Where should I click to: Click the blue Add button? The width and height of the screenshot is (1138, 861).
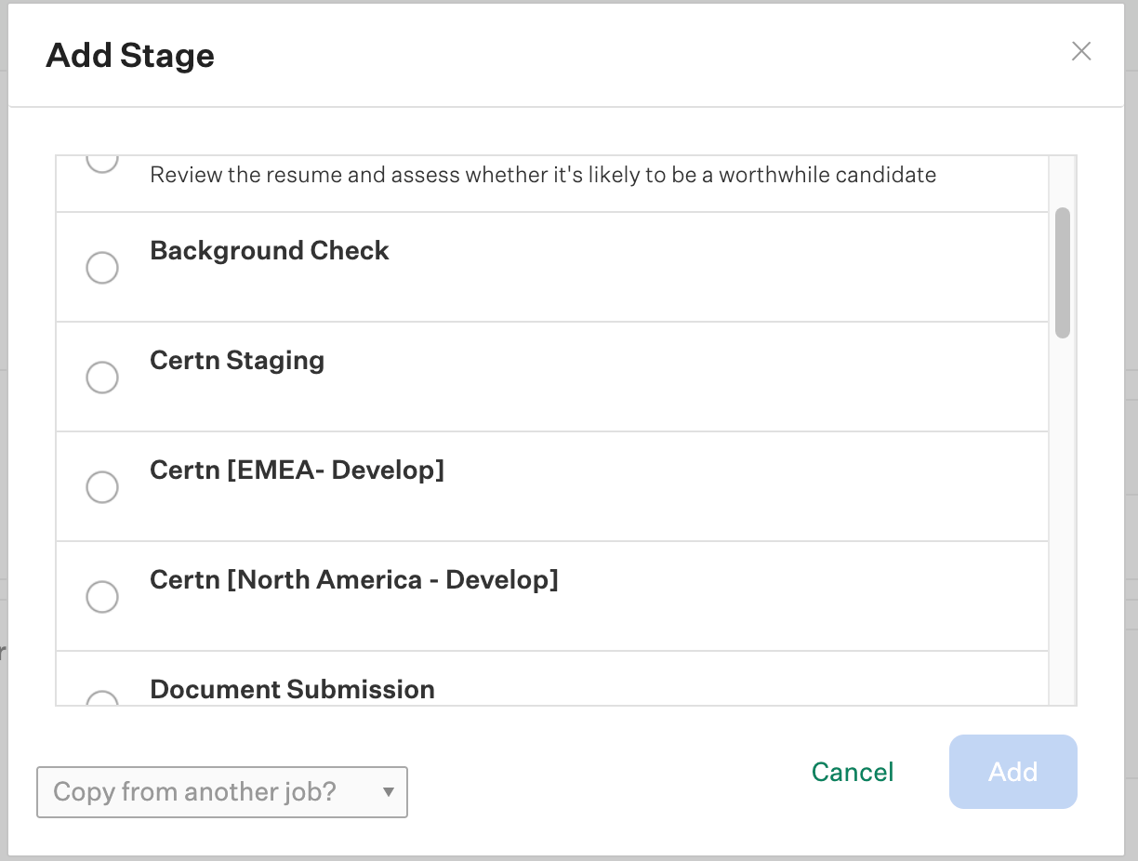pyautogui.click(x=1012, y=772)
